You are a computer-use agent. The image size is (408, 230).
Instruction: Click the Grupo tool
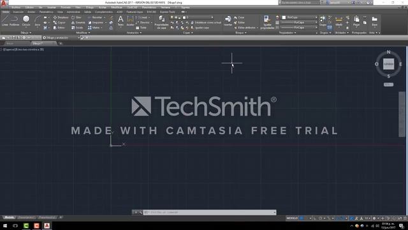pos(323,20)
